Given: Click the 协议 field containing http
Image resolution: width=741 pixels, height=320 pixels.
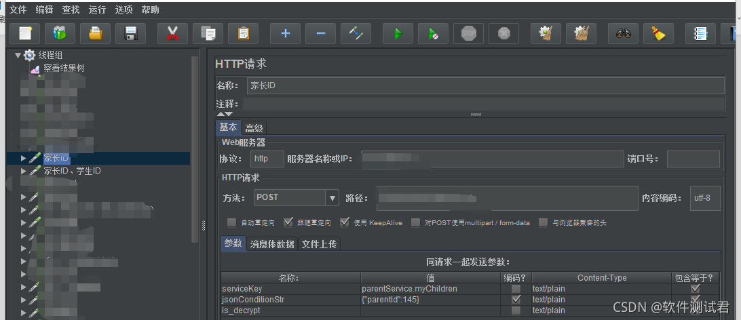Looking at the screenshot, I should (x=267, y=159).
